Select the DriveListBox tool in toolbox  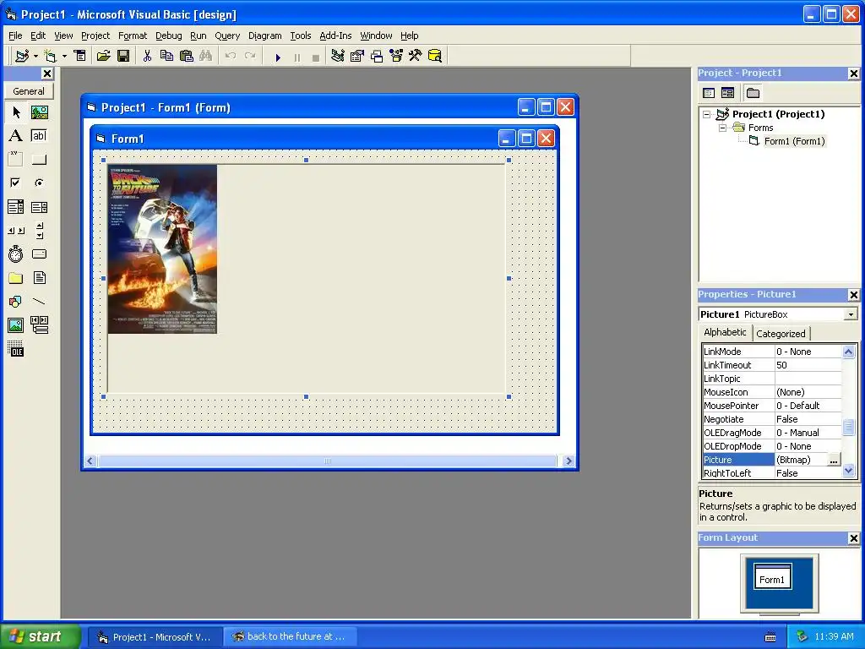pyautogui.click(x=39, y=254)
